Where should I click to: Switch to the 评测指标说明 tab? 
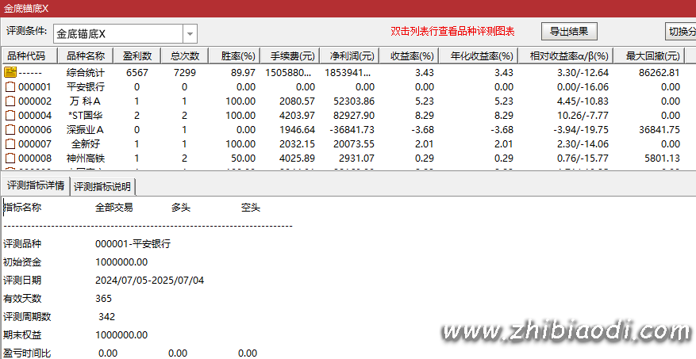click(102, 186)
